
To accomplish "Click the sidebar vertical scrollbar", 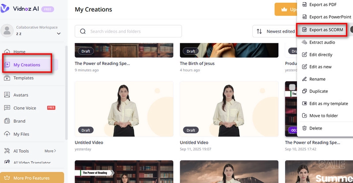I will [66, 93].
